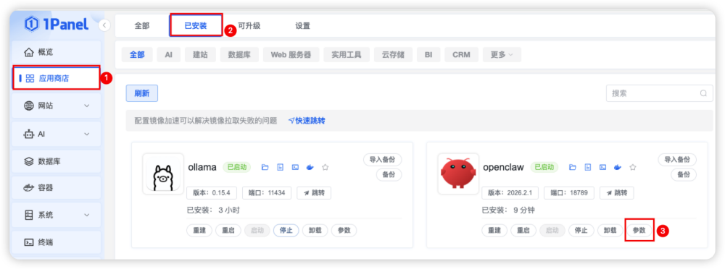This screenshot has width=725, height=269.
Task: Filter apps by 建站 category
Action: (x=200, y=54)
